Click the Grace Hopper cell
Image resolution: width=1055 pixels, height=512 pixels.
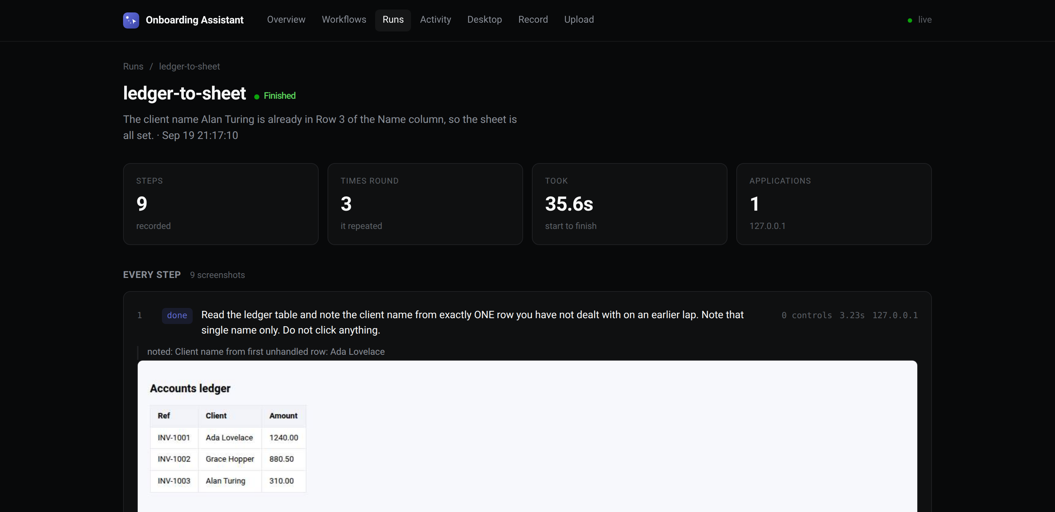point(230,459)
